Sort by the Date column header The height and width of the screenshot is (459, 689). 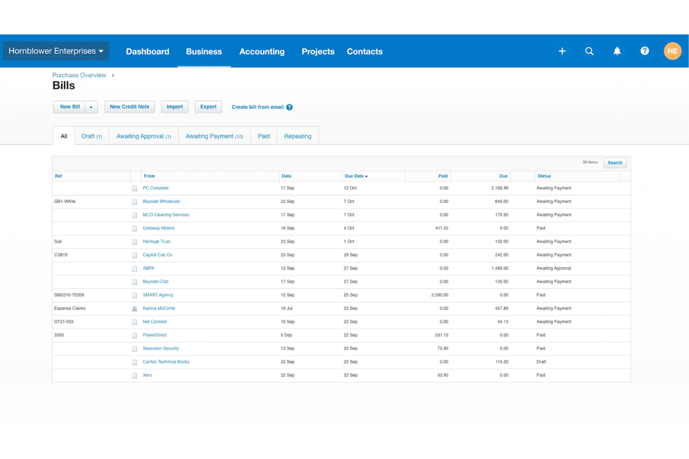click(x=286, y=176)
